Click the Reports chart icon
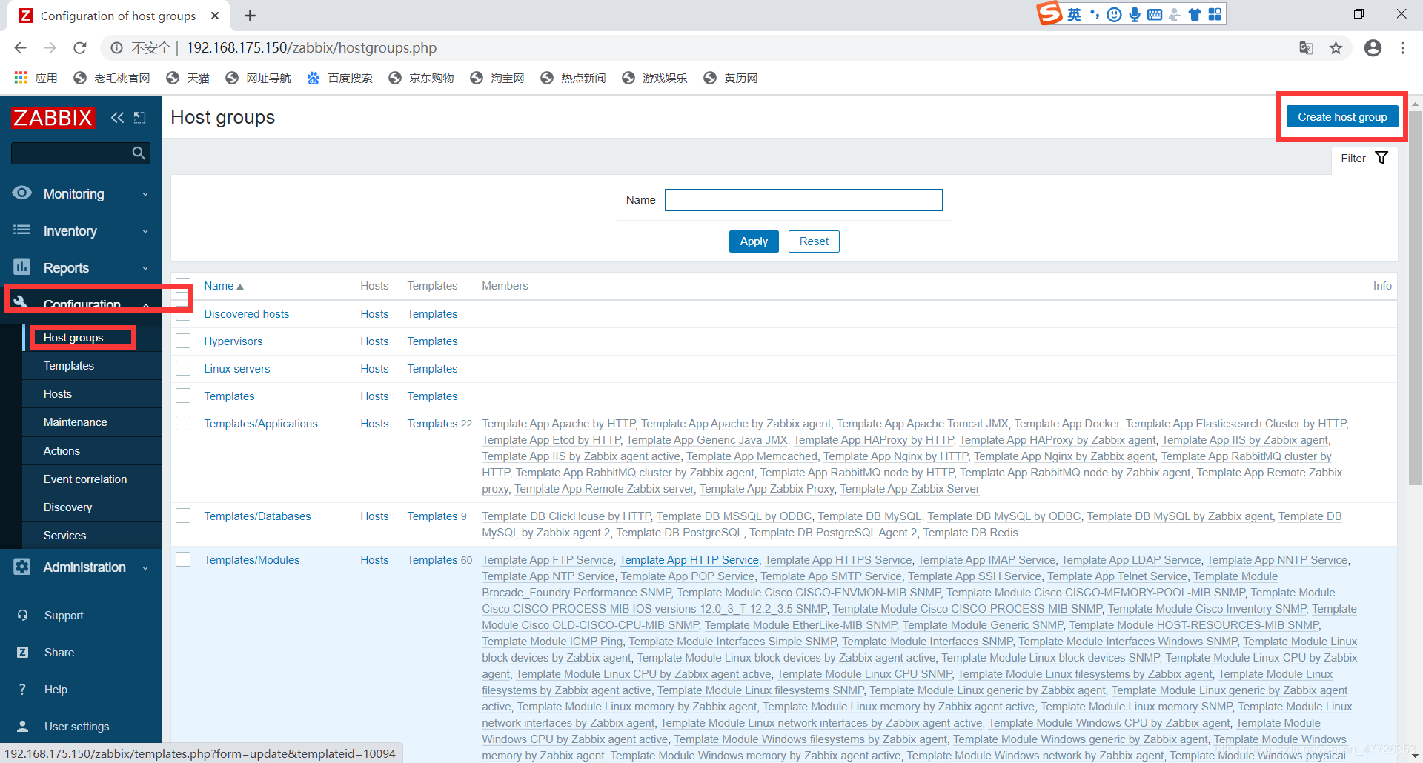 (x=22, y=267)
